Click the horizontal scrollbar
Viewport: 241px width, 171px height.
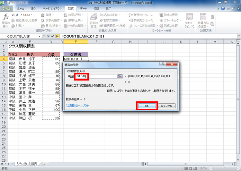tap(185, 164)
